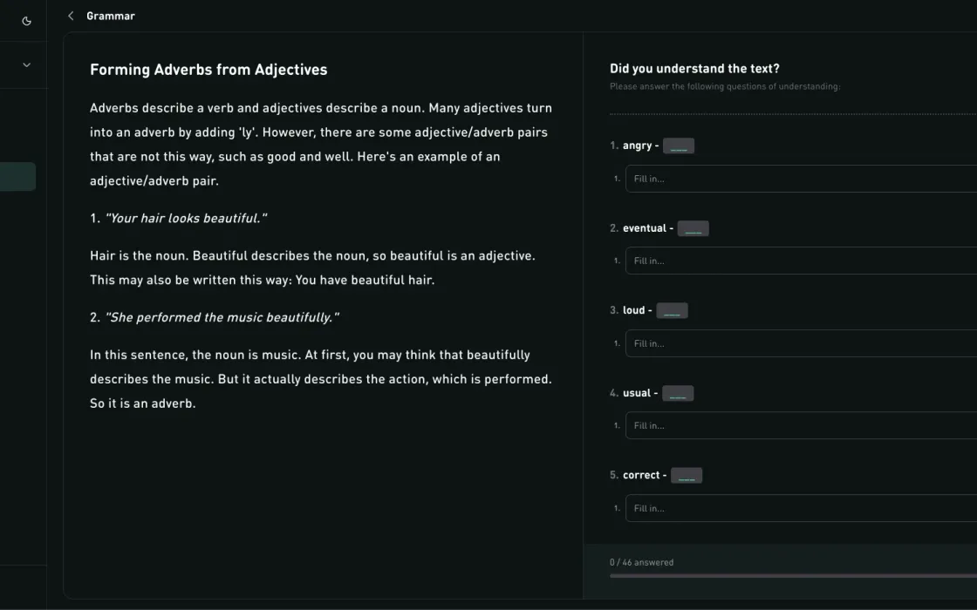Click the Forming Adverbs from Adjectives heading
The image size is (977, 610).
point(208,70)
